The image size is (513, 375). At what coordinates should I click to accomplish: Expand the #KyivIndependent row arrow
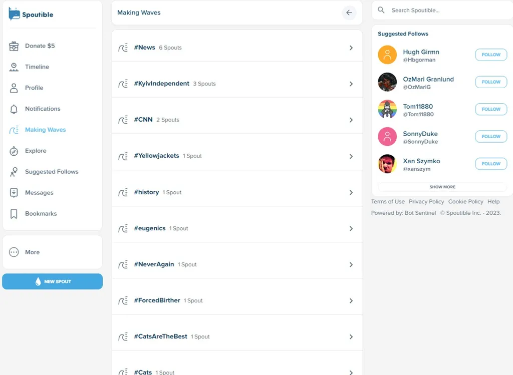click(x=351, y=84)
